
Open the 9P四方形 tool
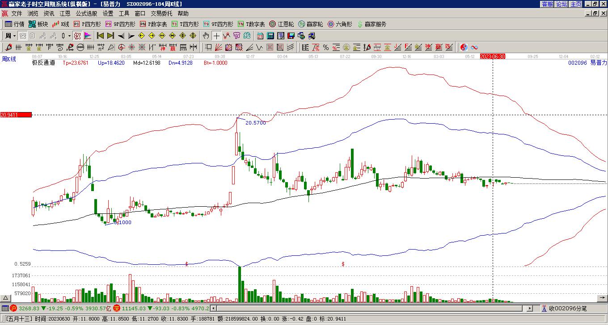120,24
